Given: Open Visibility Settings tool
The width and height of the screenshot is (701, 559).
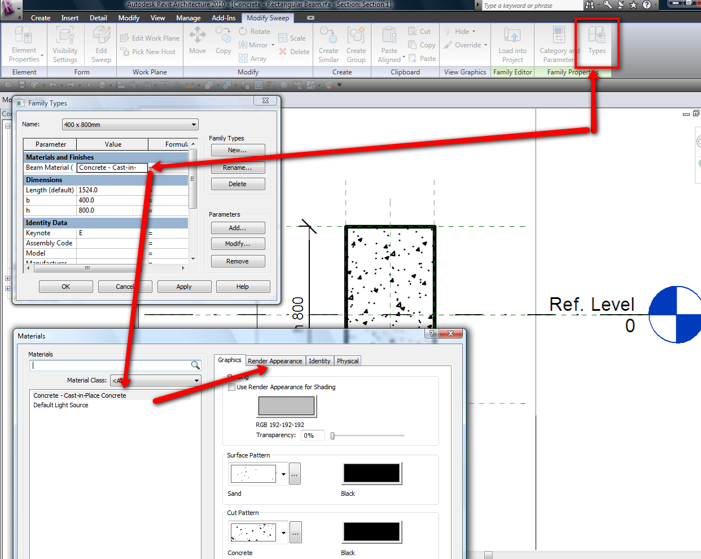Looking at the screenshot, I should [65, 45].
